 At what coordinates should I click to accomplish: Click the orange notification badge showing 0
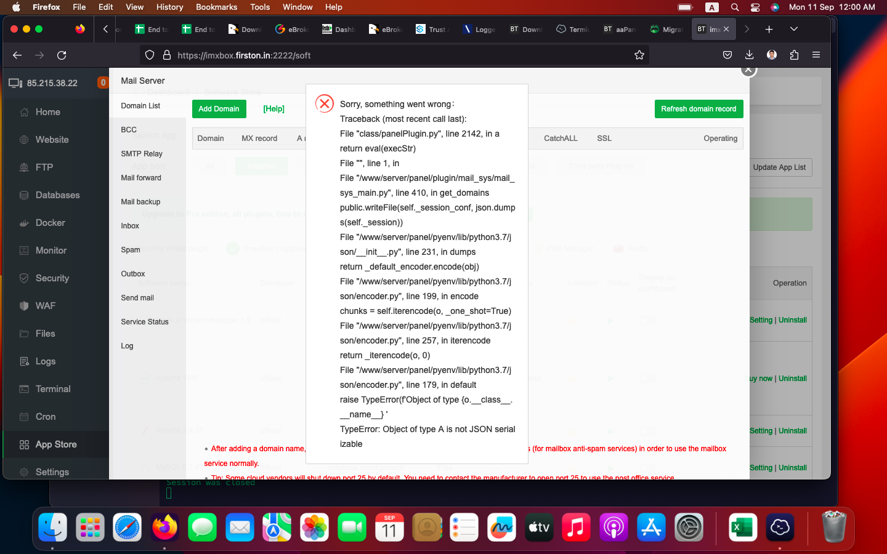pyautogui.click(x=103, y=82)
